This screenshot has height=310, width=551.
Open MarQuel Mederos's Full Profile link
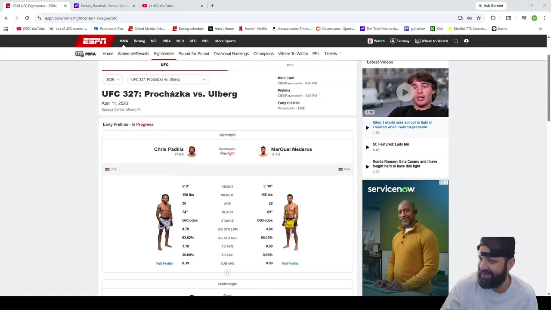(x=290, y=263)
